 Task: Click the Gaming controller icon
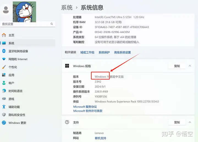pyautogui.click(x=4, y=99)
